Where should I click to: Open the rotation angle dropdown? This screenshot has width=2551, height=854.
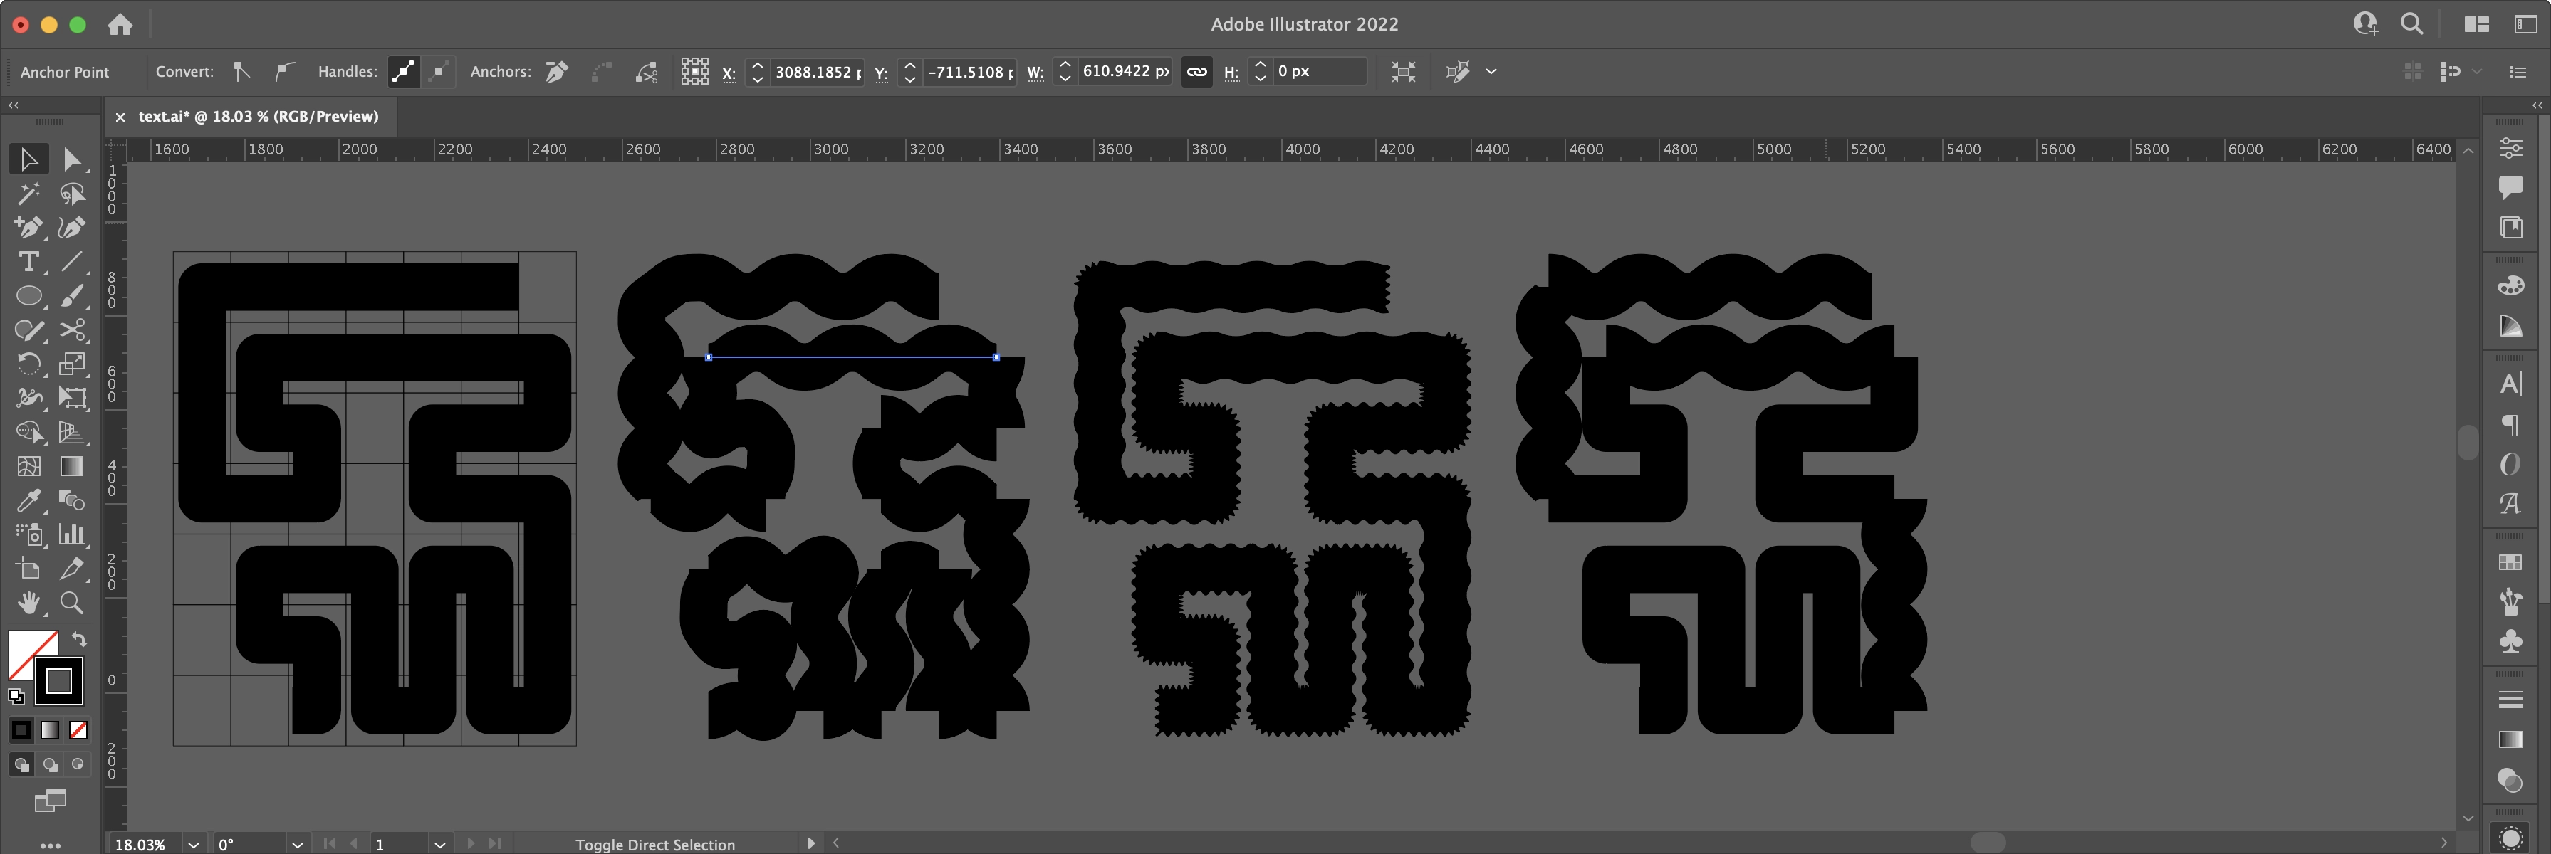(x=297, y=844)
